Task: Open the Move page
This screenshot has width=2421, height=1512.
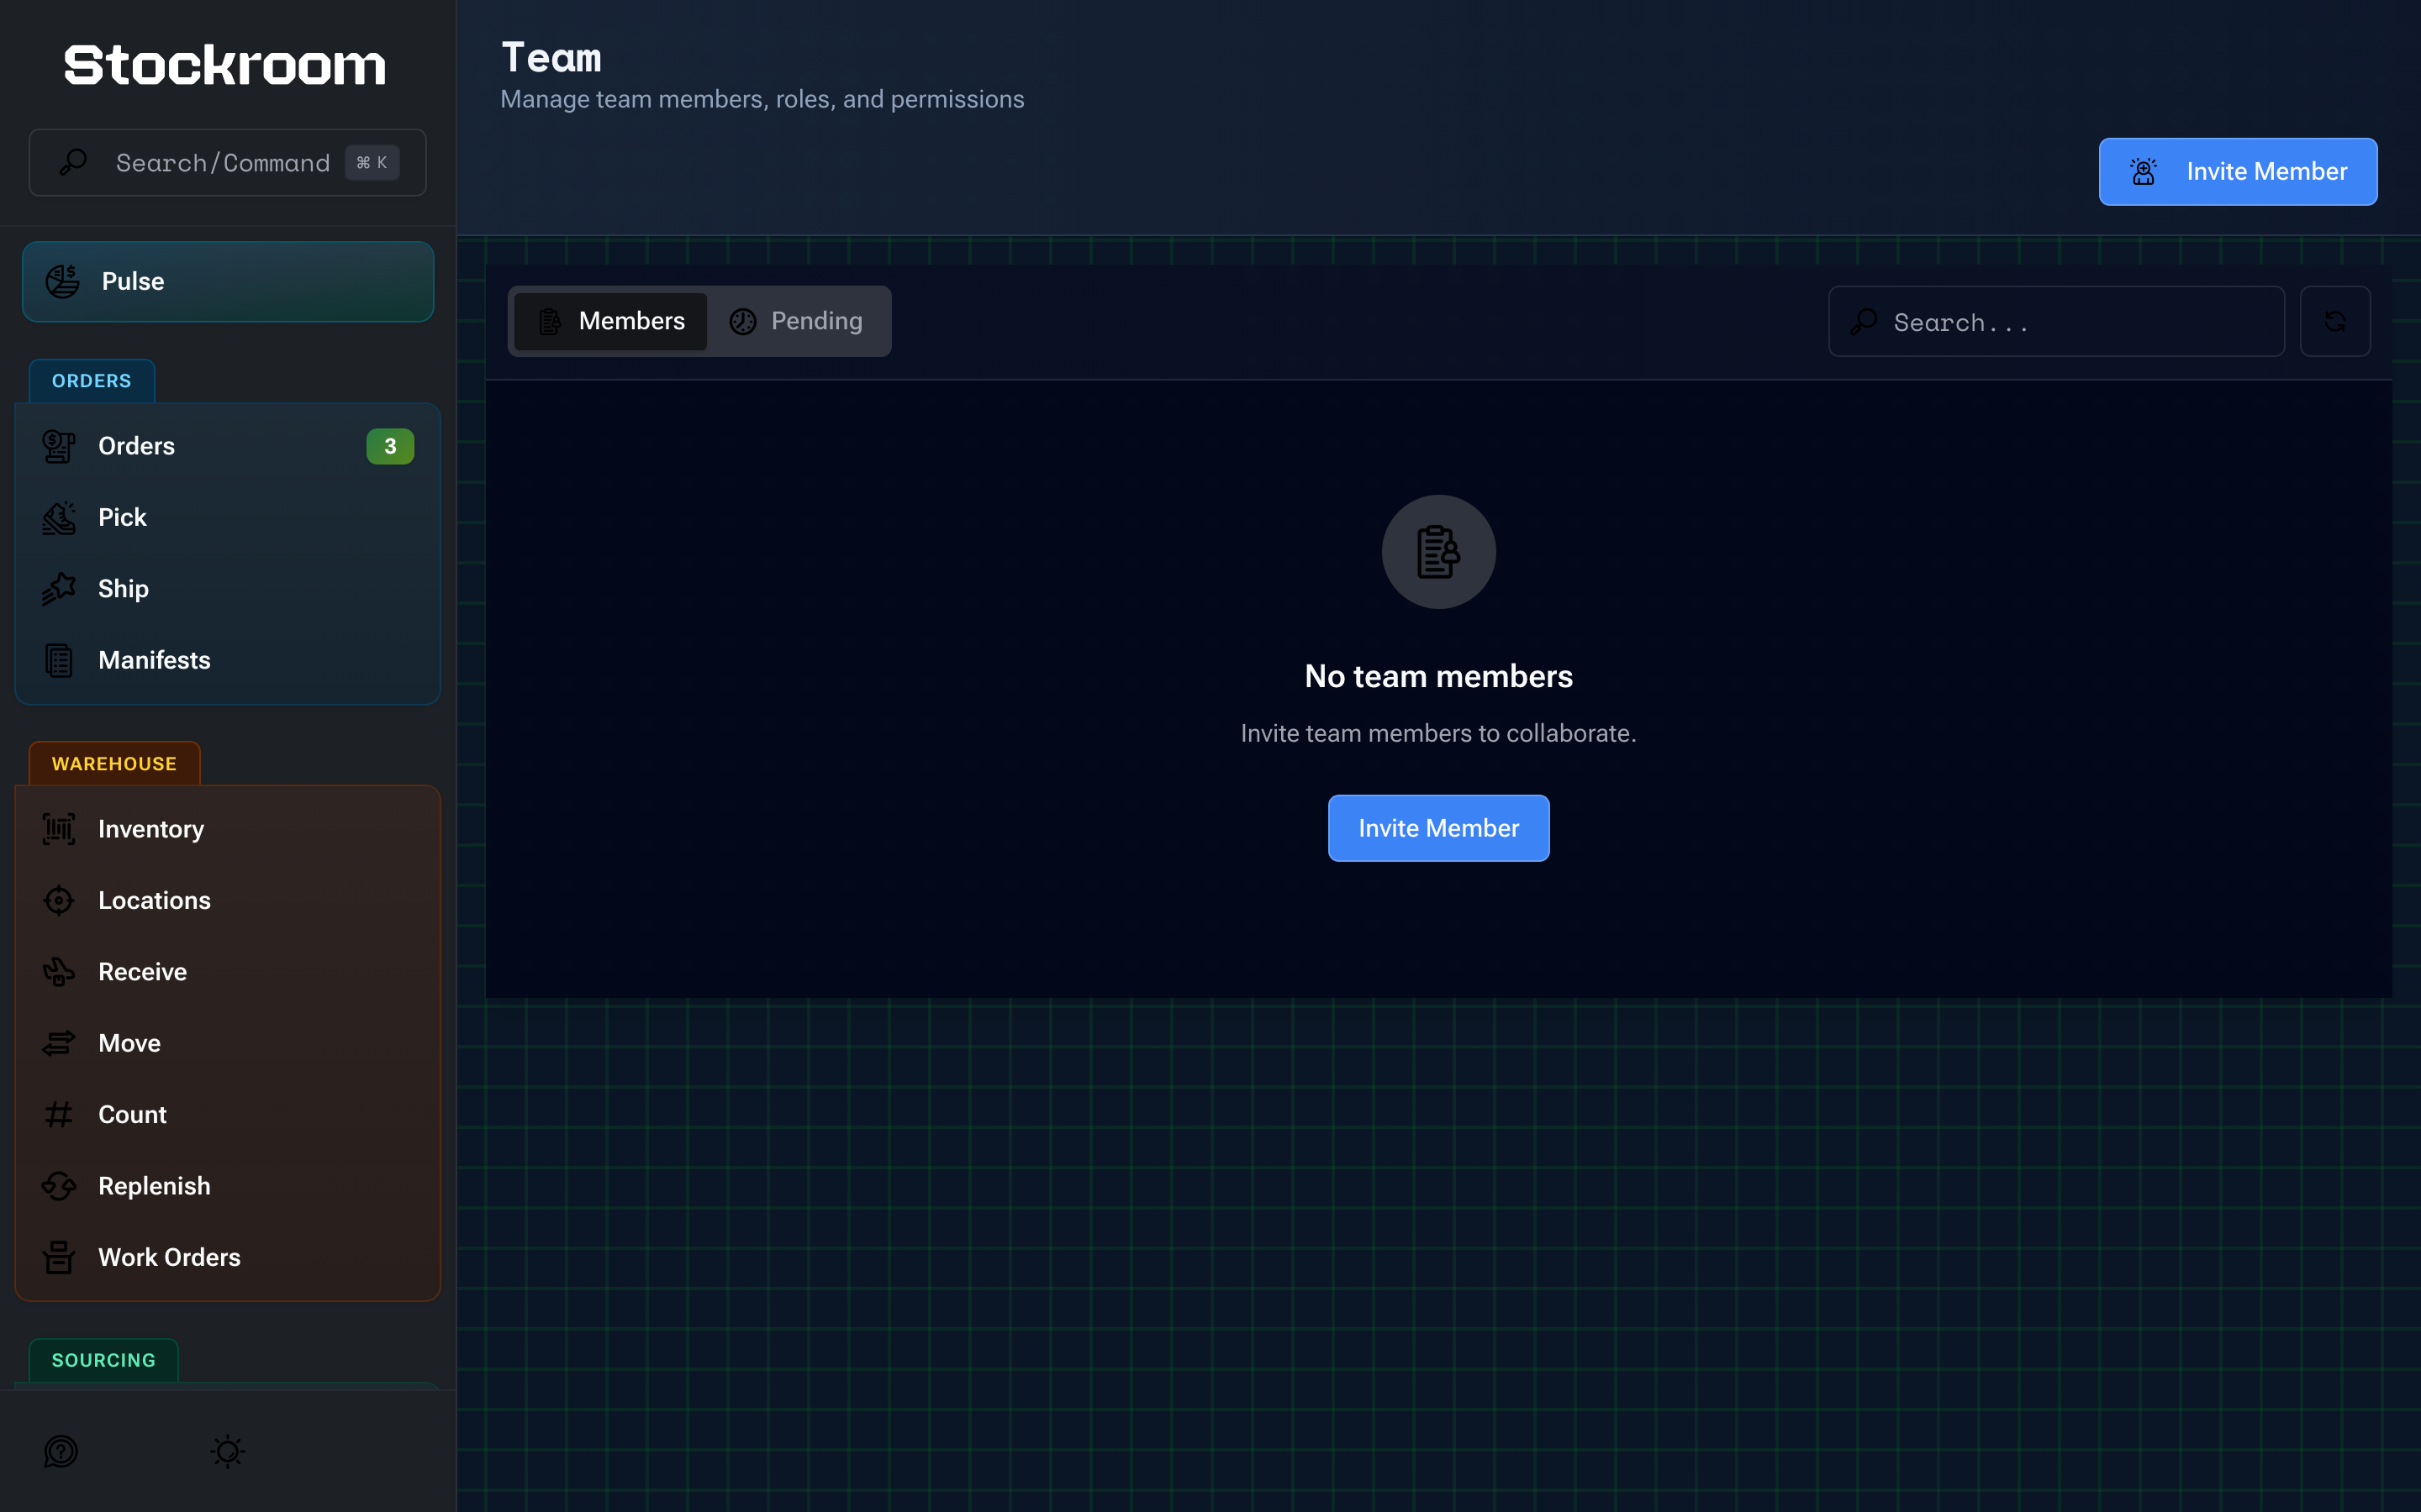Action: click(228, 1043)
